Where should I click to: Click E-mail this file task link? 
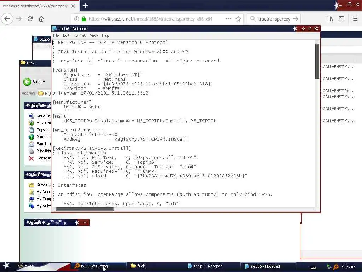[40, 144]
